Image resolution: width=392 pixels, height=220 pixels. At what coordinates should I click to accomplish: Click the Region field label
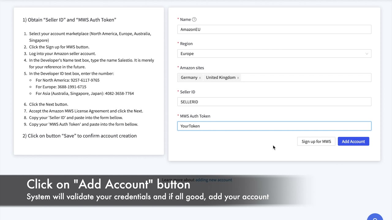point(186,44)
